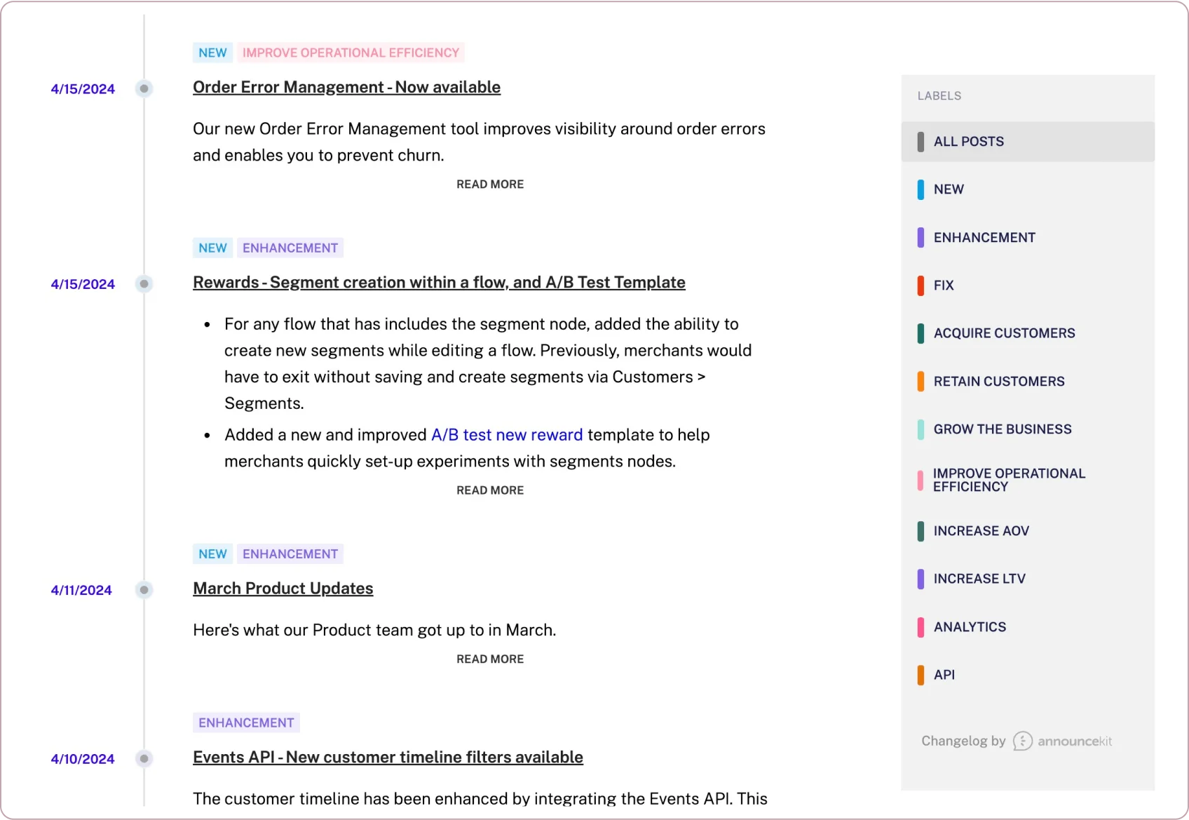Filter posts by ENHANCEMENT in the sidebar
The width and height of the screenshot is (1189, 820).
[x=984, y=238]
